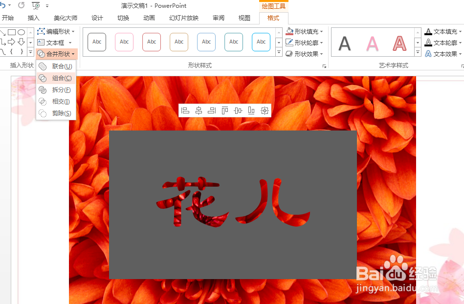Align selected objects to bottom
The width and height of the screenshot is (464, 304).
[251, 110]
